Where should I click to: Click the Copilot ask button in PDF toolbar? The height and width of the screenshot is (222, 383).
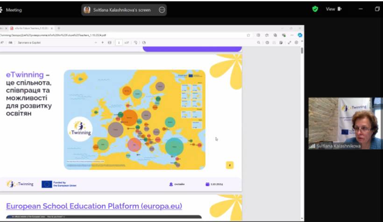tap(28, 42)
